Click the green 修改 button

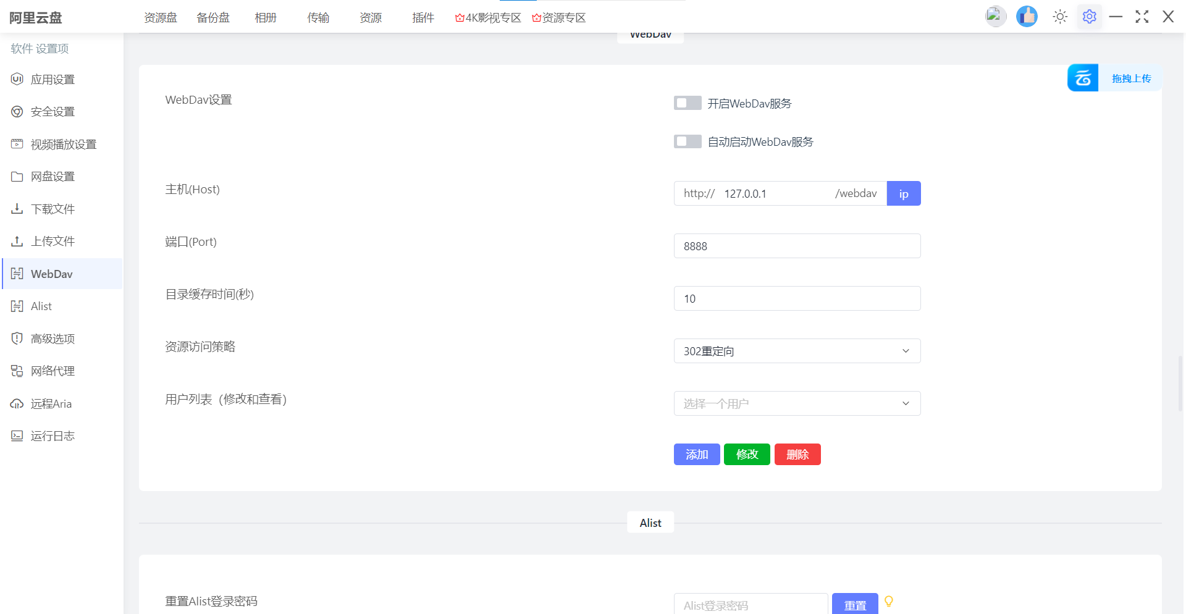[x=747, y=455]
